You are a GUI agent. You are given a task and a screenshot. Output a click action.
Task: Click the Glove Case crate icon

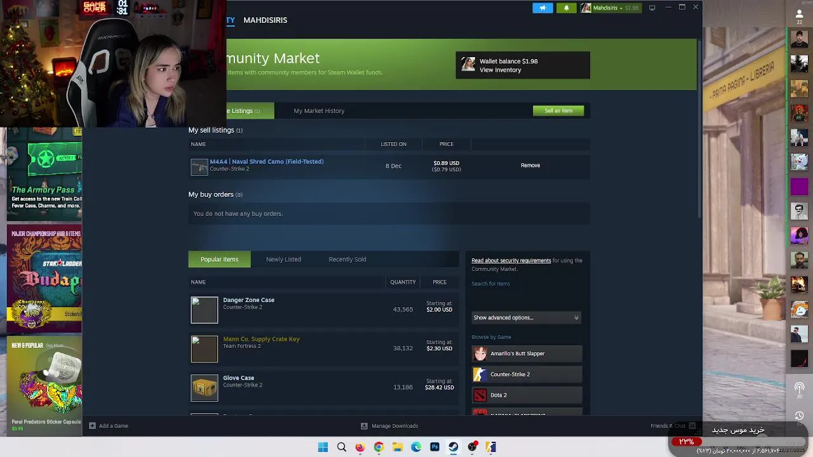coord(205,388)
